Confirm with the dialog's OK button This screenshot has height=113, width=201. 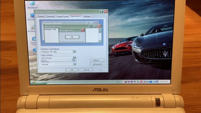72,70
